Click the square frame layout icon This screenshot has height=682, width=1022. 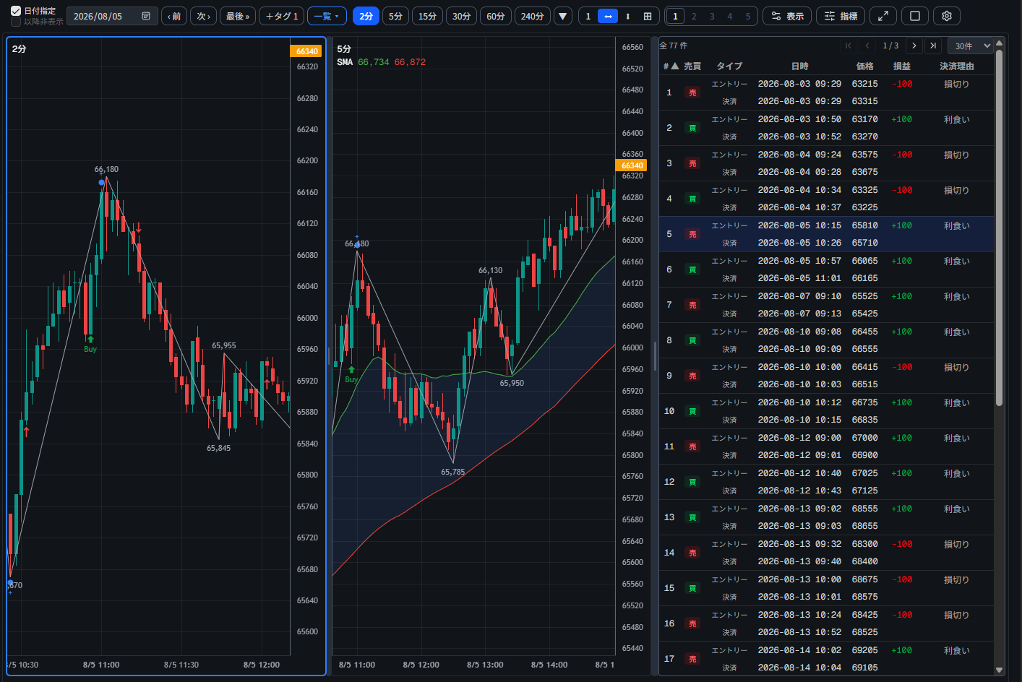pyautogui.click(x=915, y=16)
